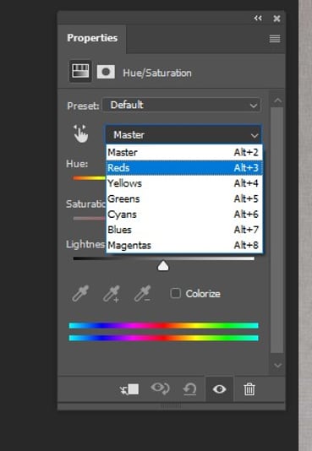The width and height of the screenshot is (312, 451).
Task: Choose Yellows from the channel list
Action: tap(184, 183)
